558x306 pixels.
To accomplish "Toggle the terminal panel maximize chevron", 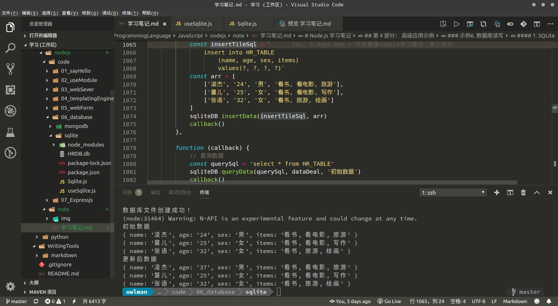I will coord(537,192).
